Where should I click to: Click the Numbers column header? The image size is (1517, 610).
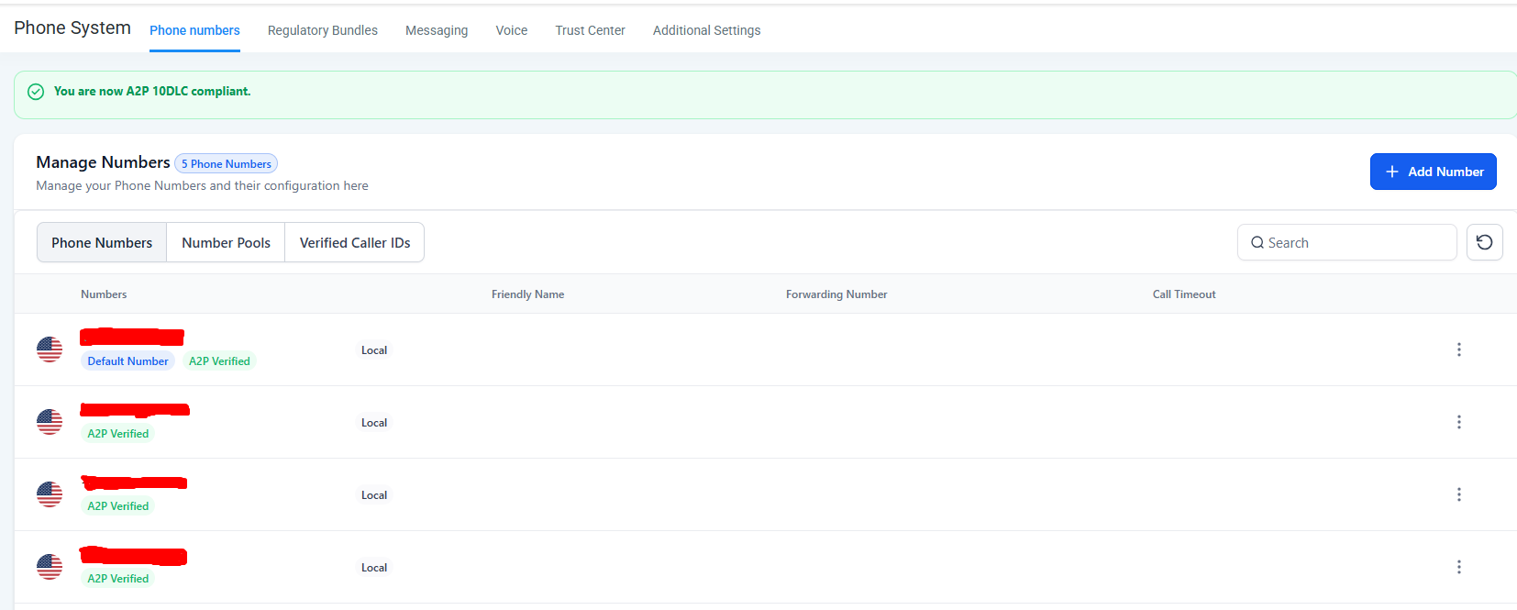click(x=104, y=294)
